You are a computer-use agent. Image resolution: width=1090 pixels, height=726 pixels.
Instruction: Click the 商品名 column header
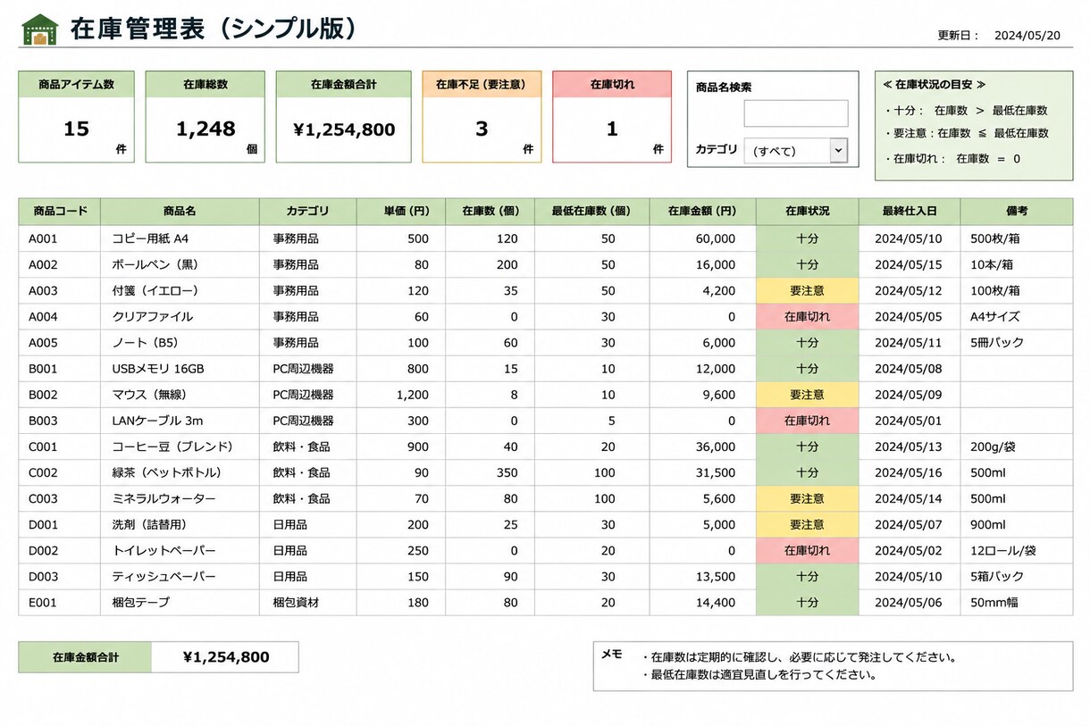(x=180, y=212)
